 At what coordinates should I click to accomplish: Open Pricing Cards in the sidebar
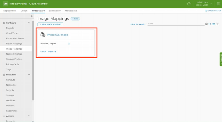[x=12, y=64]
